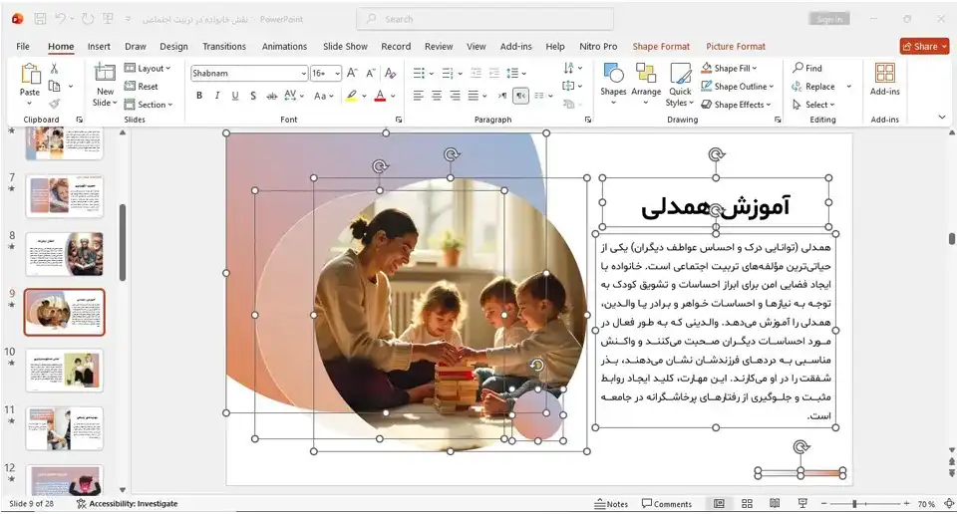
Task: Adjust the zoom slider
Action: [x=854, y=504]
